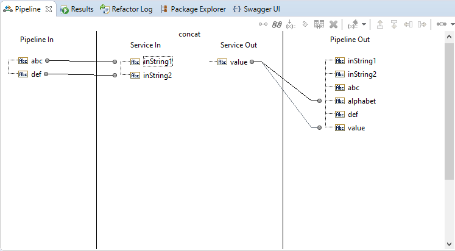
Task: Select the value variable in Service Out
Action: (x=239, y=62)
